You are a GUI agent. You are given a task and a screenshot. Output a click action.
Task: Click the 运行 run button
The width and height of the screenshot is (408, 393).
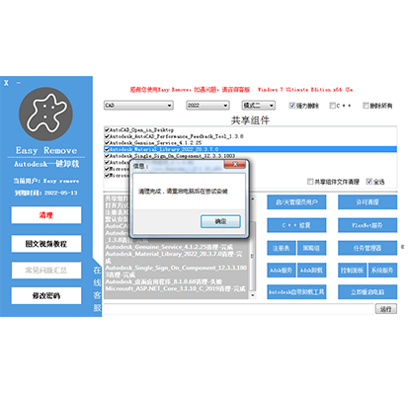(386, 309)
